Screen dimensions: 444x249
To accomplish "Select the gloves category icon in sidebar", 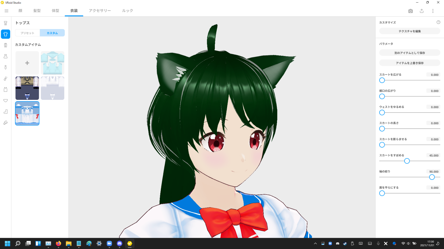I will pos(5,78).
